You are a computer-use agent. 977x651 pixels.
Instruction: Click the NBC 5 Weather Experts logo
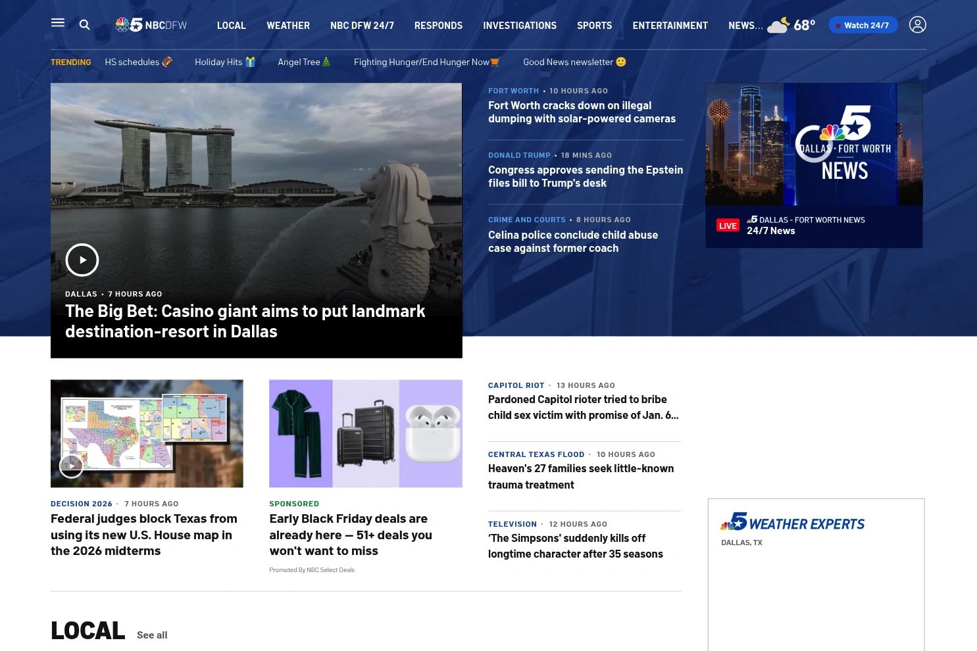(x=793, y=521)
